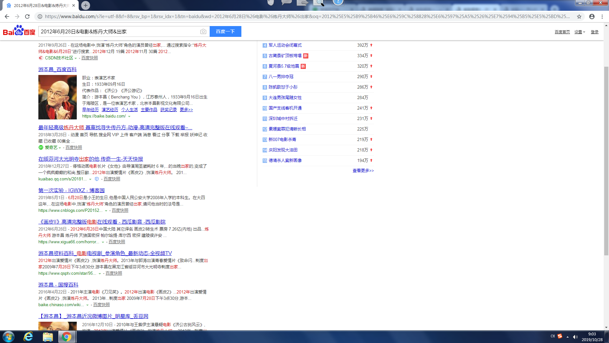Click the 游本昌 portrait thumbnail
This screenshot has height=343, width=609.
(x=57, y=97)
